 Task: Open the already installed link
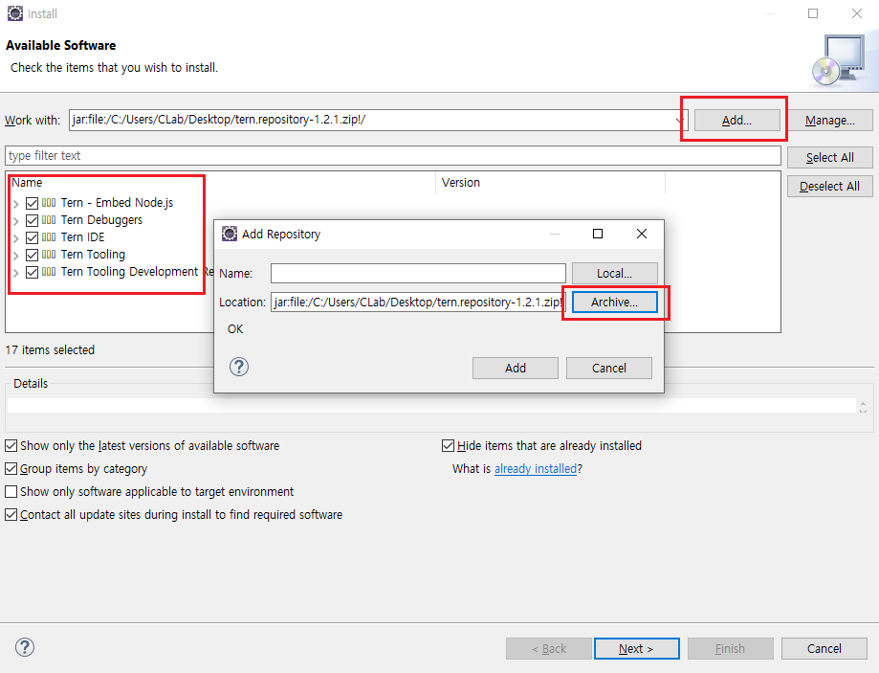coord(536,469)
